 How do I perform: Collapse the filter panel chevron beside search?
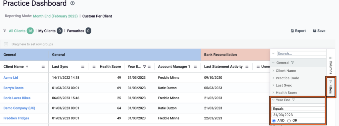273,53
